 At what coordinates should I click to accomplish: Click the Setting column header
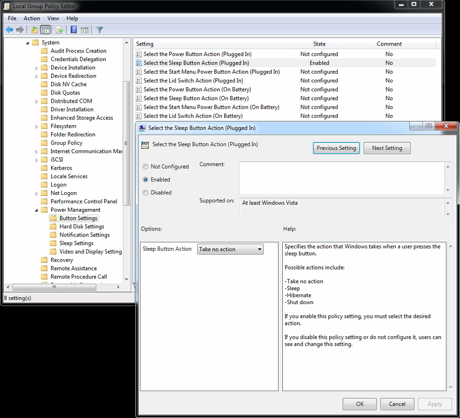215,44
